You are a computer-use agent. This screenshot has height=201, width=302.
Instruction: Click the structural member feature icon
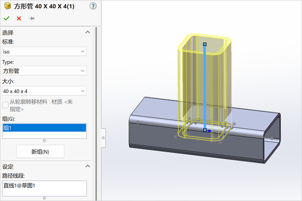[7, 6]
